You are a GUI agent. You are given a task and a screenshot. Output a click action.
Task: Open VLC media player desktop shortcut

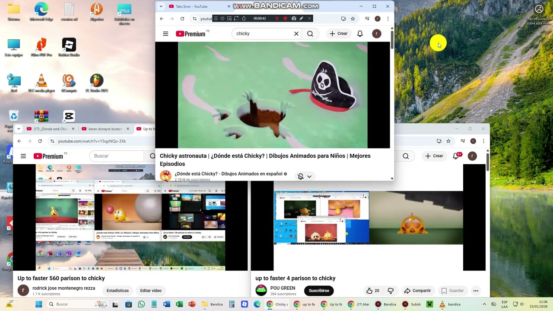(x=41, y=83)
